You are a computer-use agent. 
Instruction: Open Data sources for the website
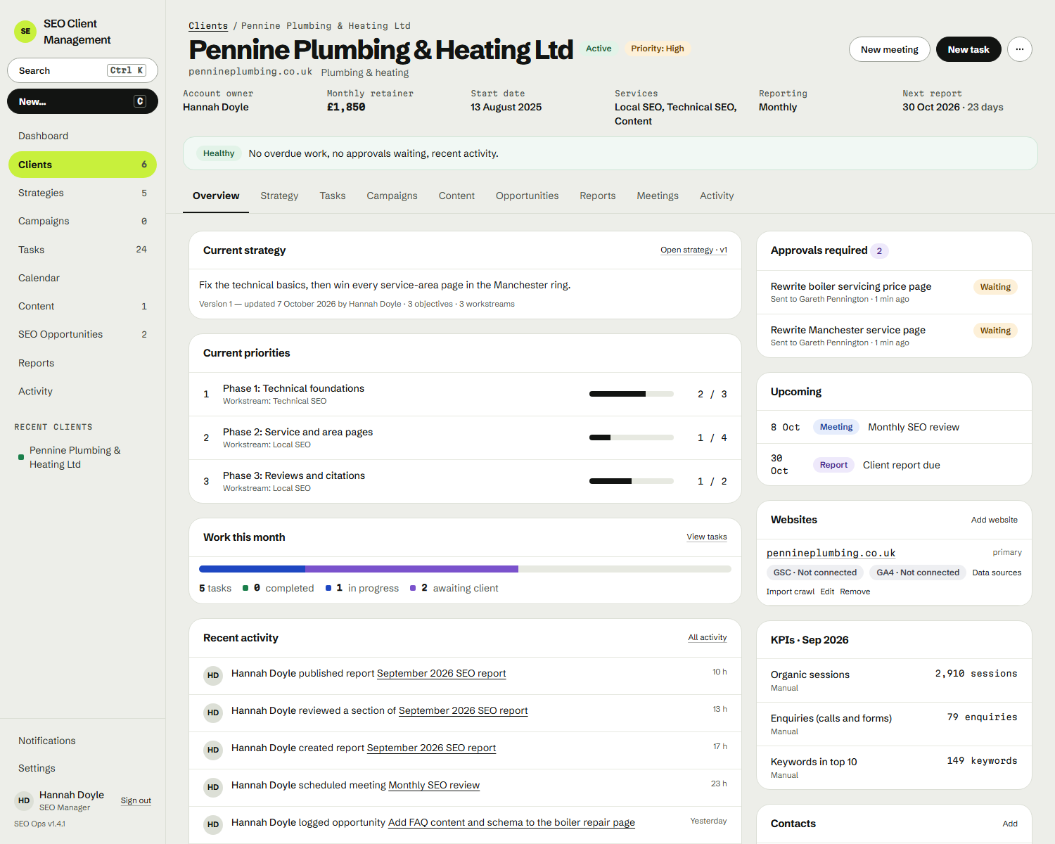pos(997,573)
